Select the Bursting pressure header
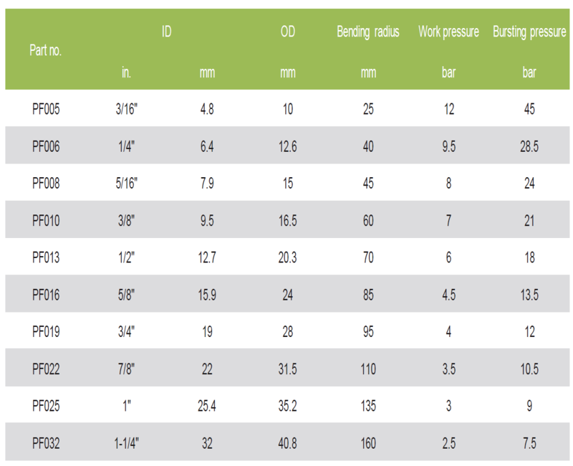 529,32
